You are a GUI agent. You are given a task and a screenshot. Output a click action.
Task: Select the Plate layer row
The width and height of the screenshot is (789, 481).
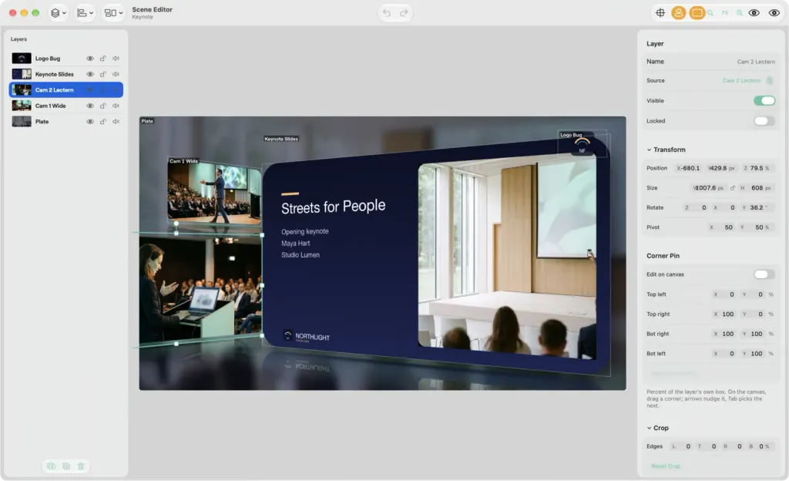[66, 122]
